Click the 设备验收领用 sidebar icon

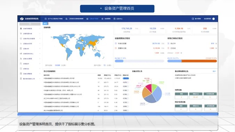pyautogui.click(x=21, y=44)
